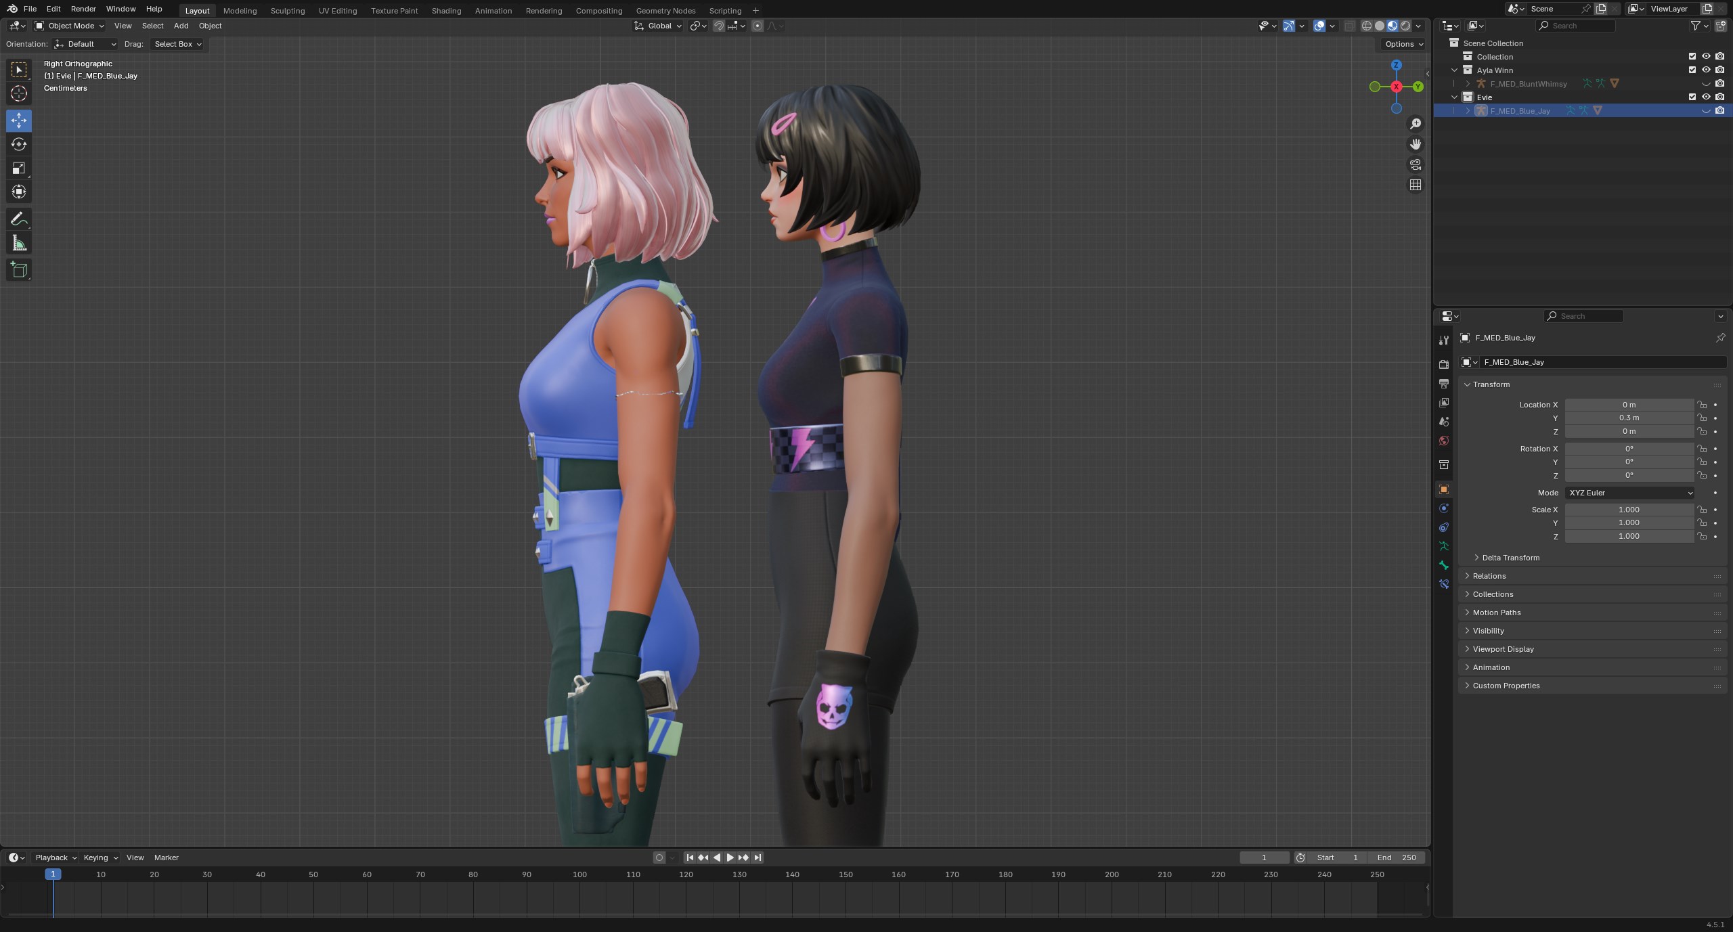Open the XYZ Euler rotation mode dropdown
Screen dimensions: 1733x932
(x=1629, y=493)
